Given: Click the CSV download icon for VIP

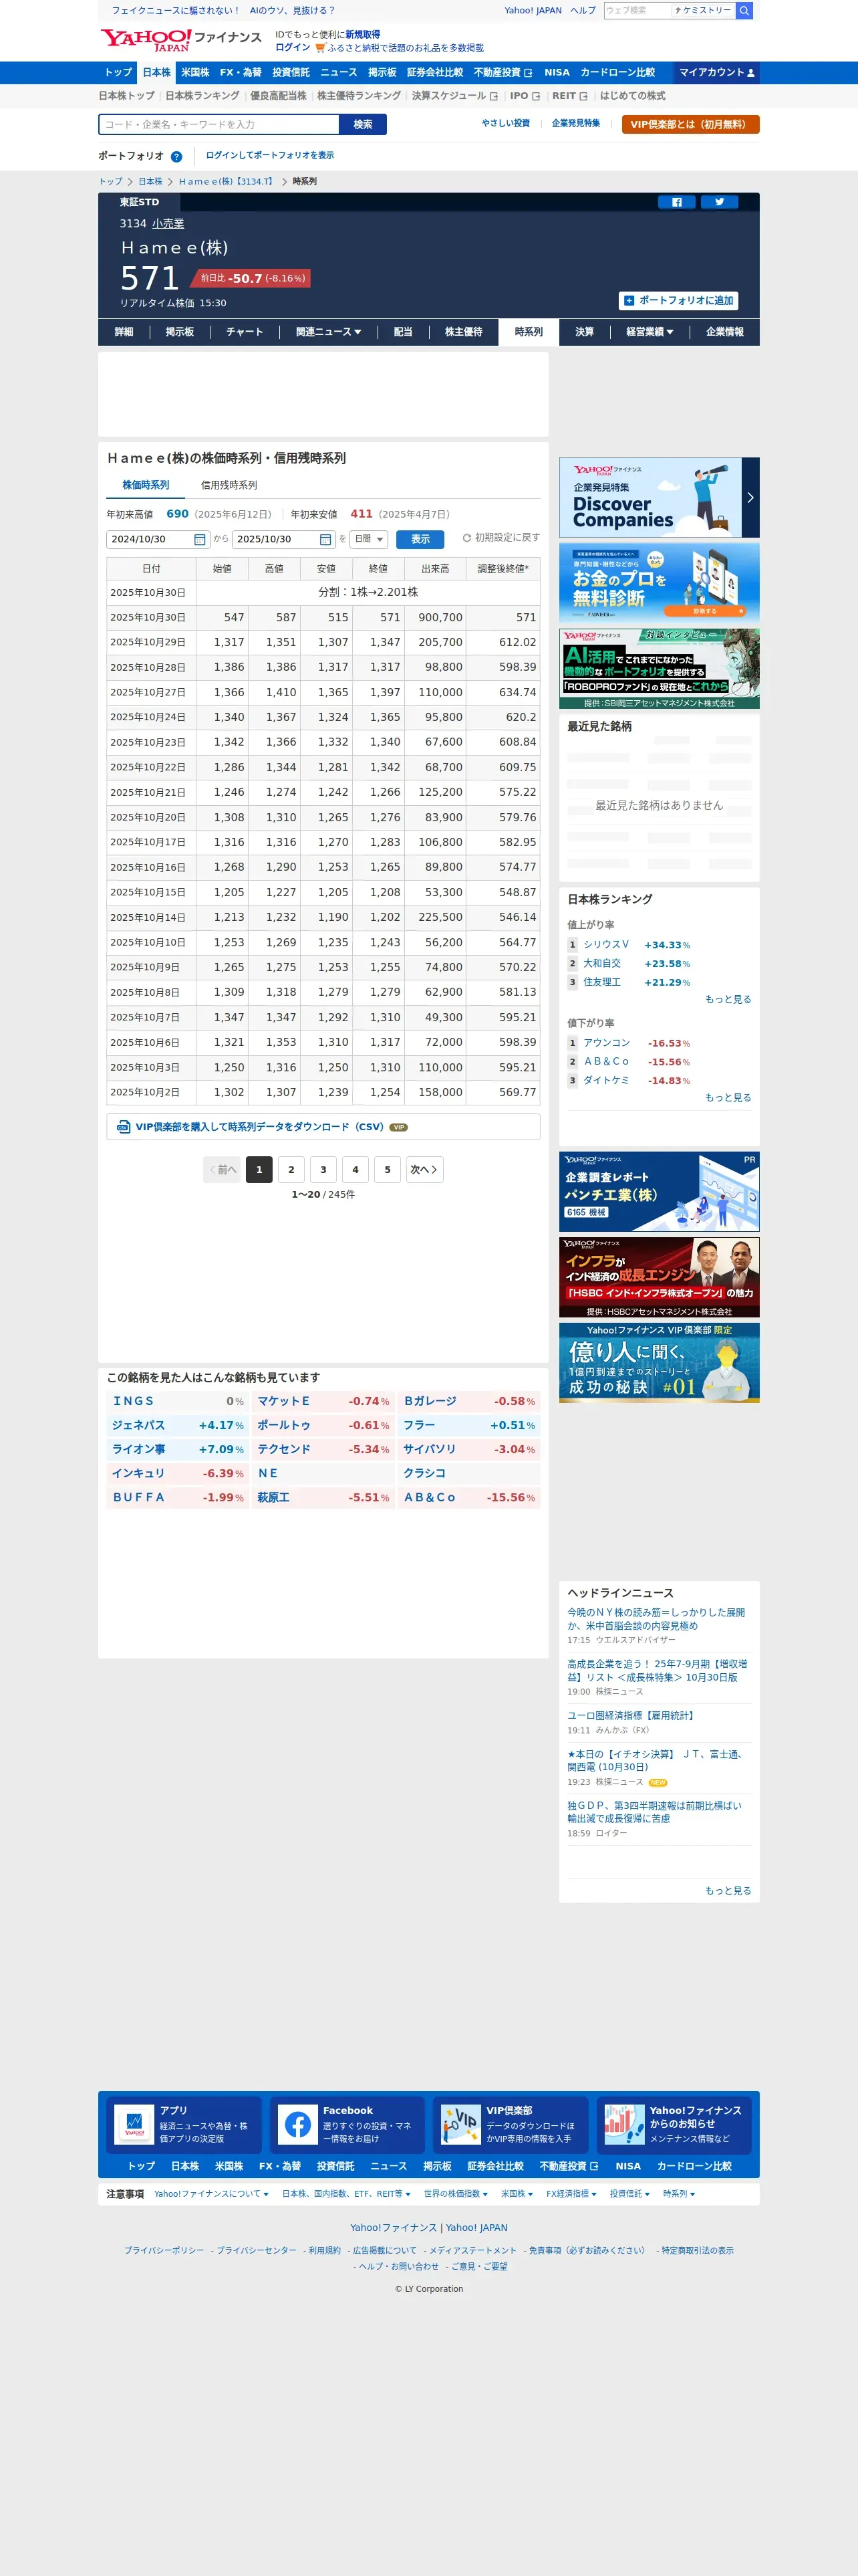Looking at the screenshot, I should pos(123,1127).
